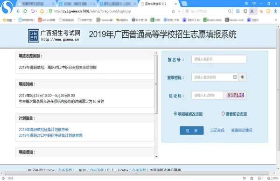Click the 填报时间 section header
This screenshot has width=280, height=181.
click(x=84, y=84)
